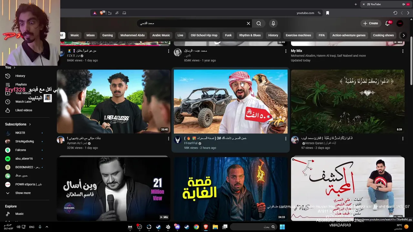Open the Windows Start button

[x=282, y=227]
